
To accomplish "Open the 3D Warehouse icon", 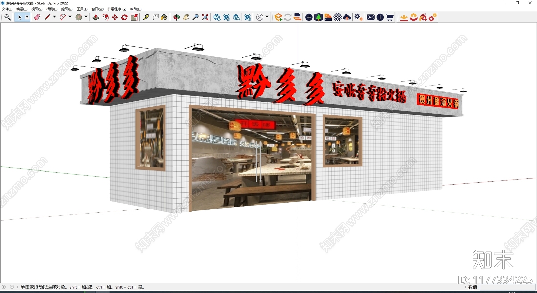I will (x=217, y=17).
